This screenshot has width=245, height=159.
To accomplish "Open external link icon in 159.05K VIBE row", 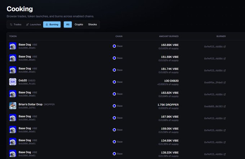I will click(224, 131).
